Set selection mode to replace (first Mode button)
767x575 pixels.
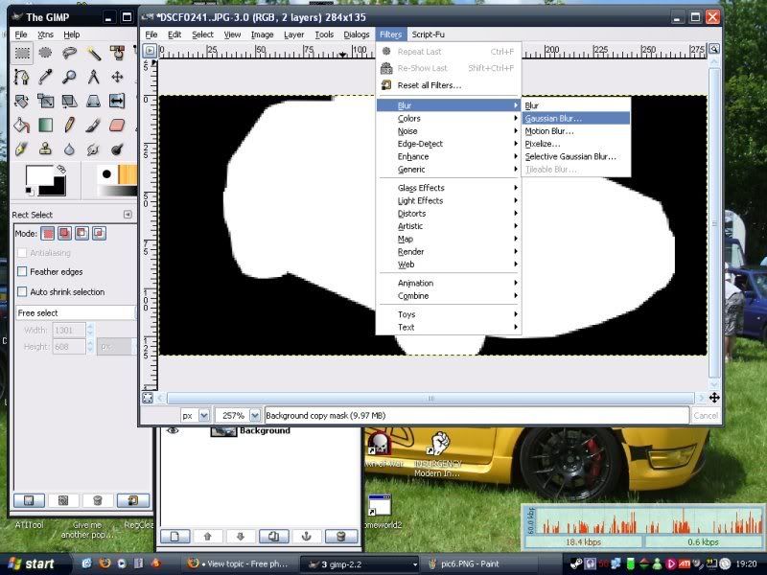coord(47,233)
